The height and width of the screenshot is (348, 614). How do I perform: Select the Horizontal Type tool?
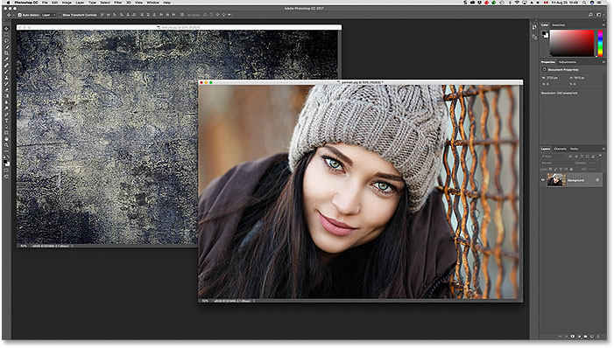pos(6,121)
